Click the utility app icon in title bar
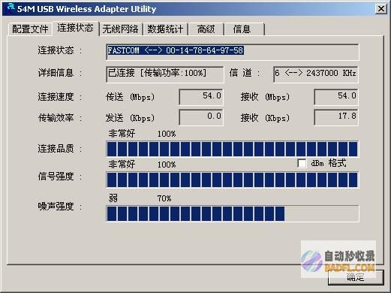The image size is (391, 293). click(11, 8)
